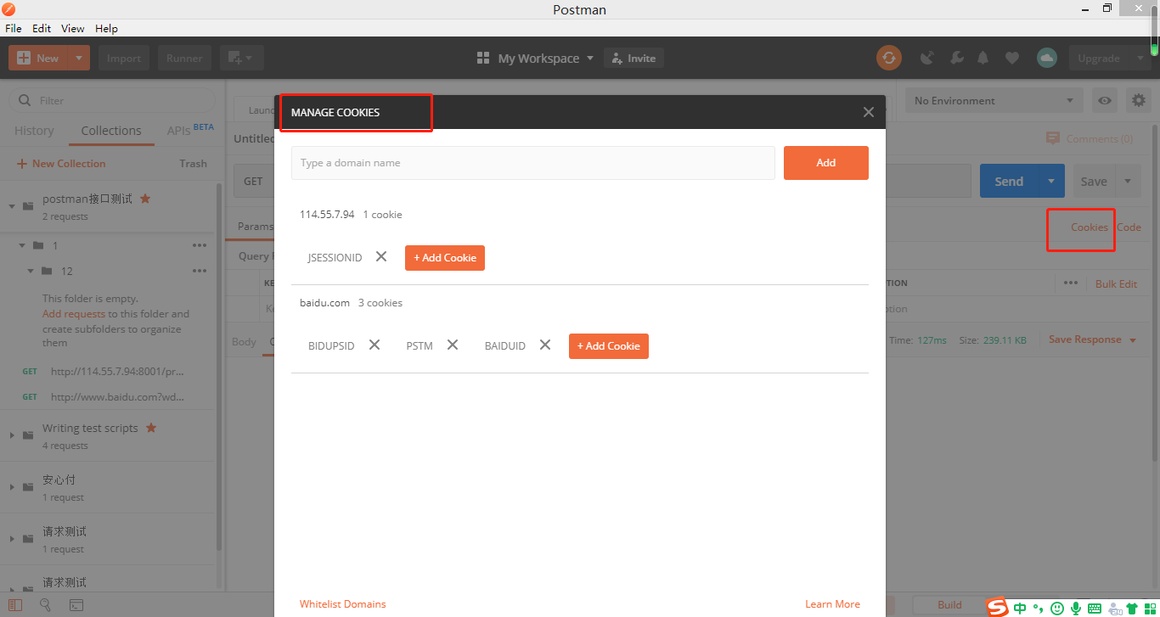Open the Save Response dropdown
The width and height of the screenshot is (1160, 617).
coord(1092,339)
